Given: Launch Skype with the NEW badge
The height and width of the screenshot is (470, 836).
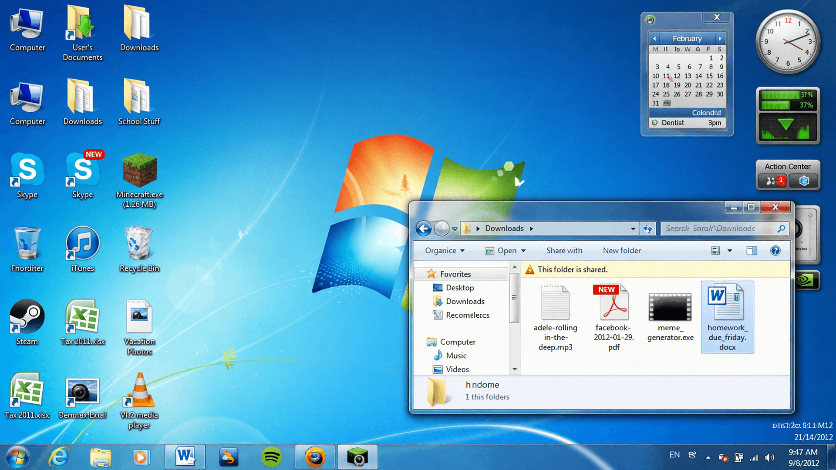Looking at the screenshot, I should point(83,175).
